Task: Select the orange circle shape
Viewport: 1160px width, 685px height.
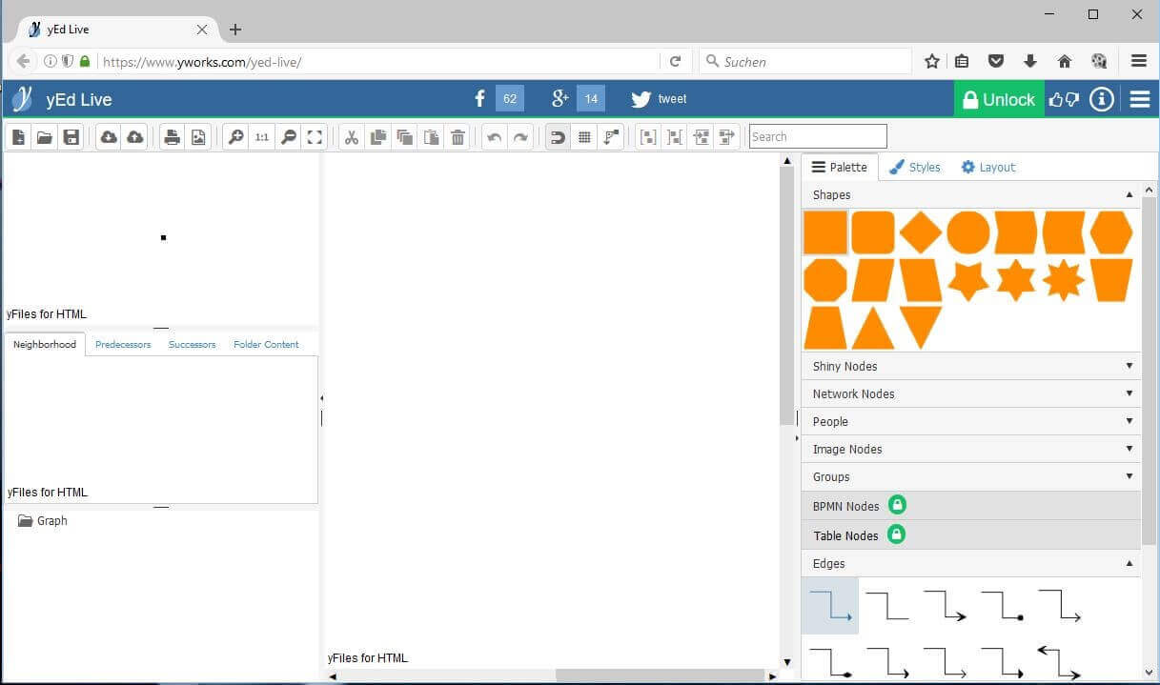Action: 967,232
